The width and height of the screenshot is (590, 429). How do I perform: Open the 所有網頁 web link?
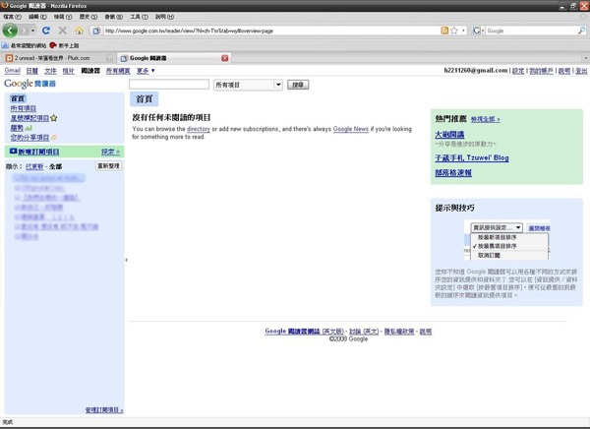coord(118,71)
